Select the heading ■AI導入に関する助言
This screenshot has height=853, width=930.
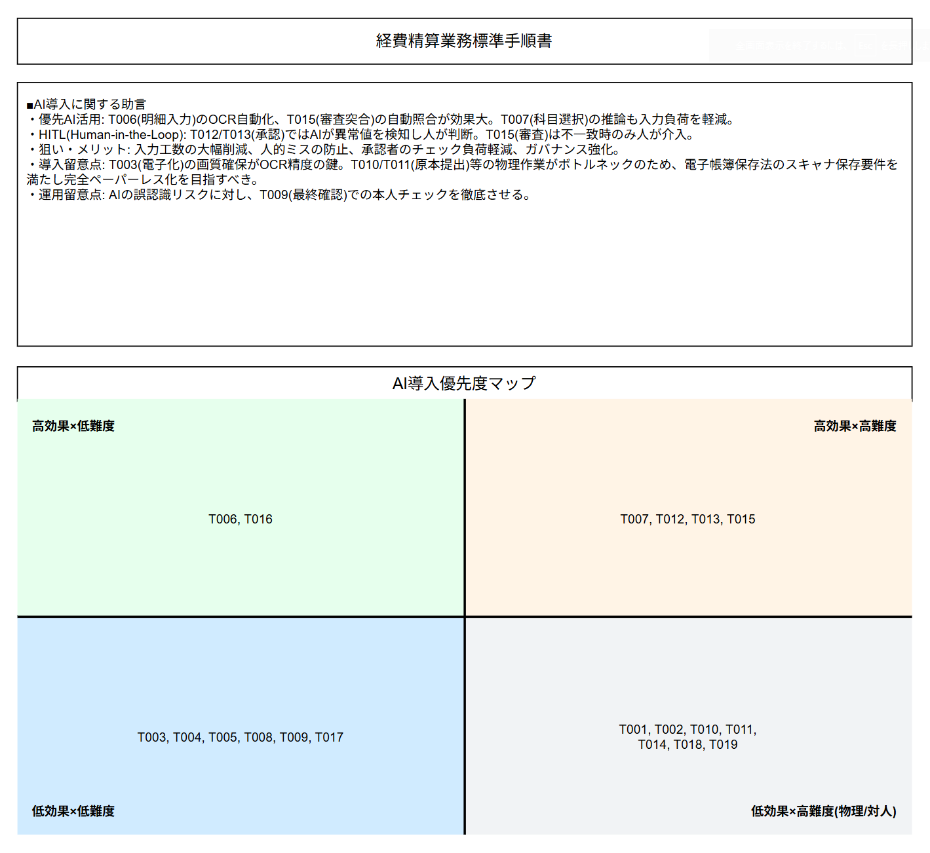(x=87, y=104)
